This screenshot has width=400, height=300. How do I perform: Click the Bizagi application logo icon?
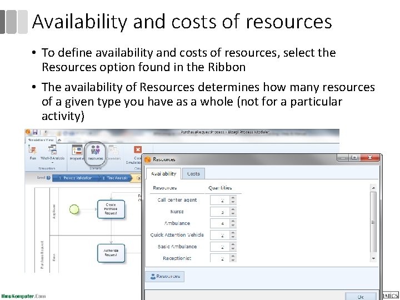point(28,132)
